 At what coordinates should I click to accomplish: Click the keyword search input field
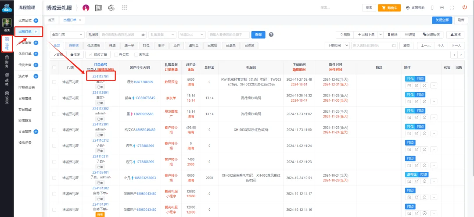(x=227, y=35)
